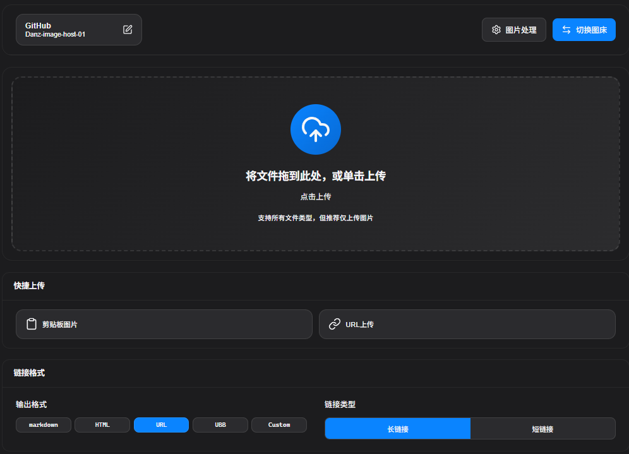Click the blue cloud upload icon

click(x=315, y=129)
